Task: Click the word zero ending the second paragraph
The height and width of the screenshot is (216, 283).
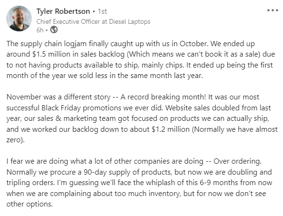Action: pos(13,140)
